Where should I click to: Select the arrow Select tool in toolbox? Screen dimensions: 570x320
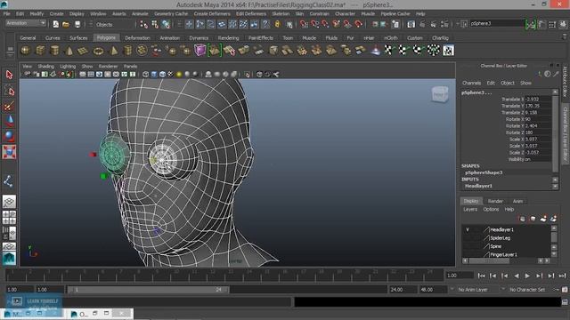(9, 75)
